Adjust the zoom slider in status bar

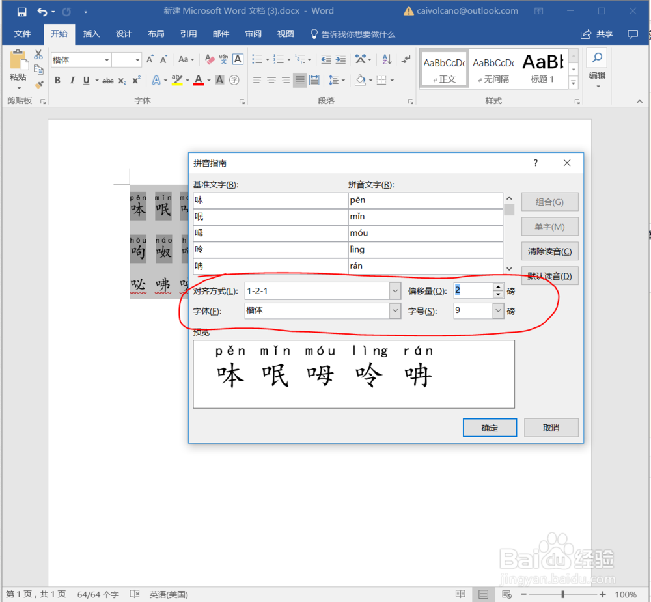563,595
